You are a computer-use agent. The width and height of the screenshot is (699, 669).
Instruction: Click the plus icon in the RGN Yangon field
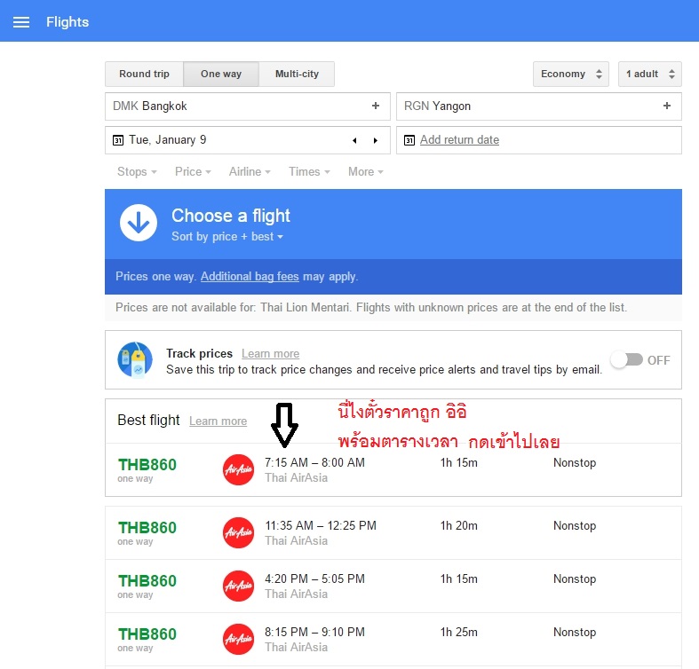pos(666,106)
